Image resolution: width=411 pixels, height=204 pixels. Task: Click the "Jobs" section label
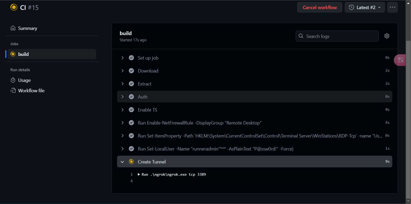(x=14, y=44)
